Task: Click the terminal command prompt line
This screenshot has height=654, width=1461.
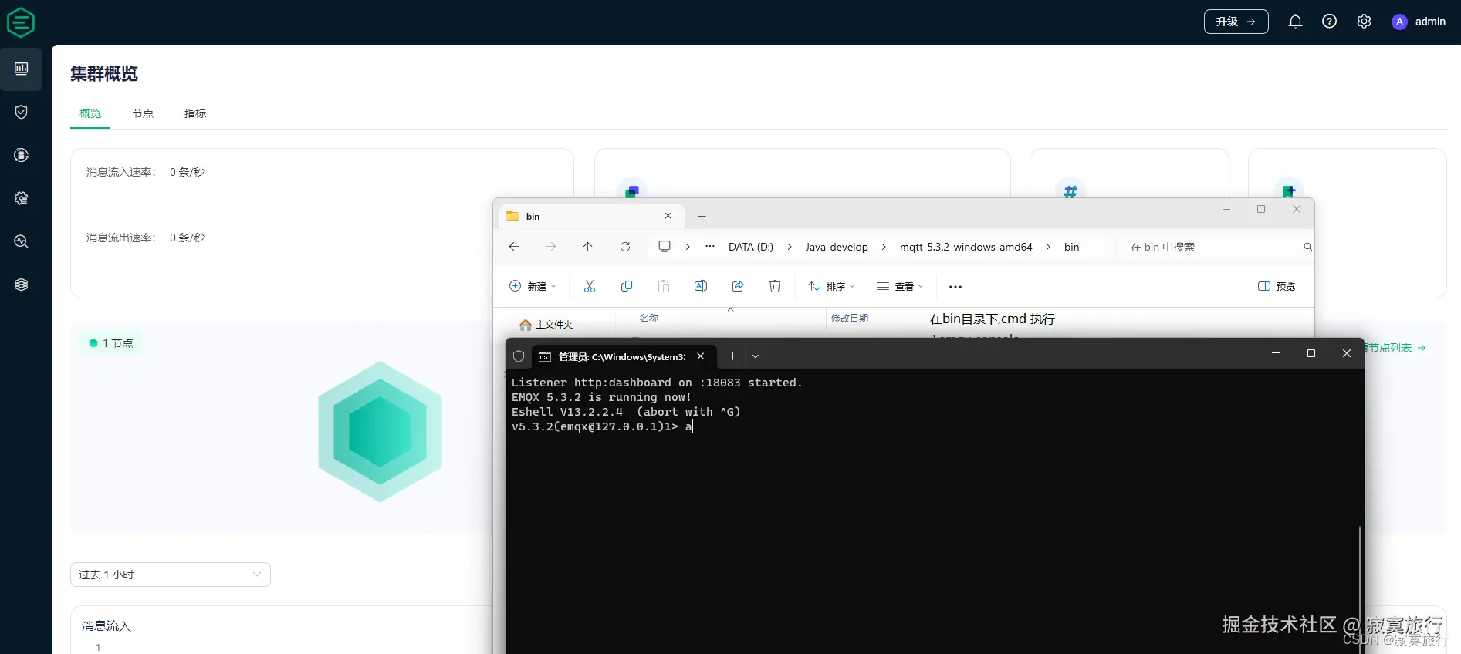Action: click(x=602, y=426)
